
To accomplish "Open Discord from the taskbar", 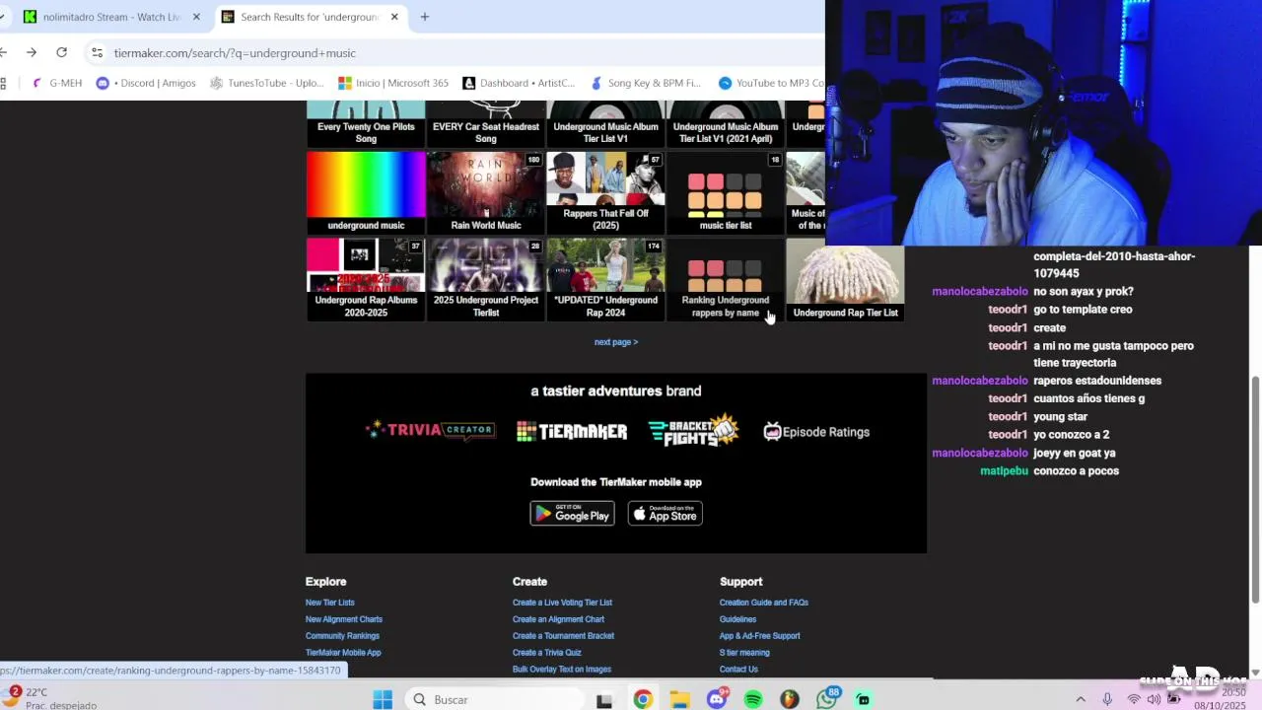I will (x=717, y=699).
